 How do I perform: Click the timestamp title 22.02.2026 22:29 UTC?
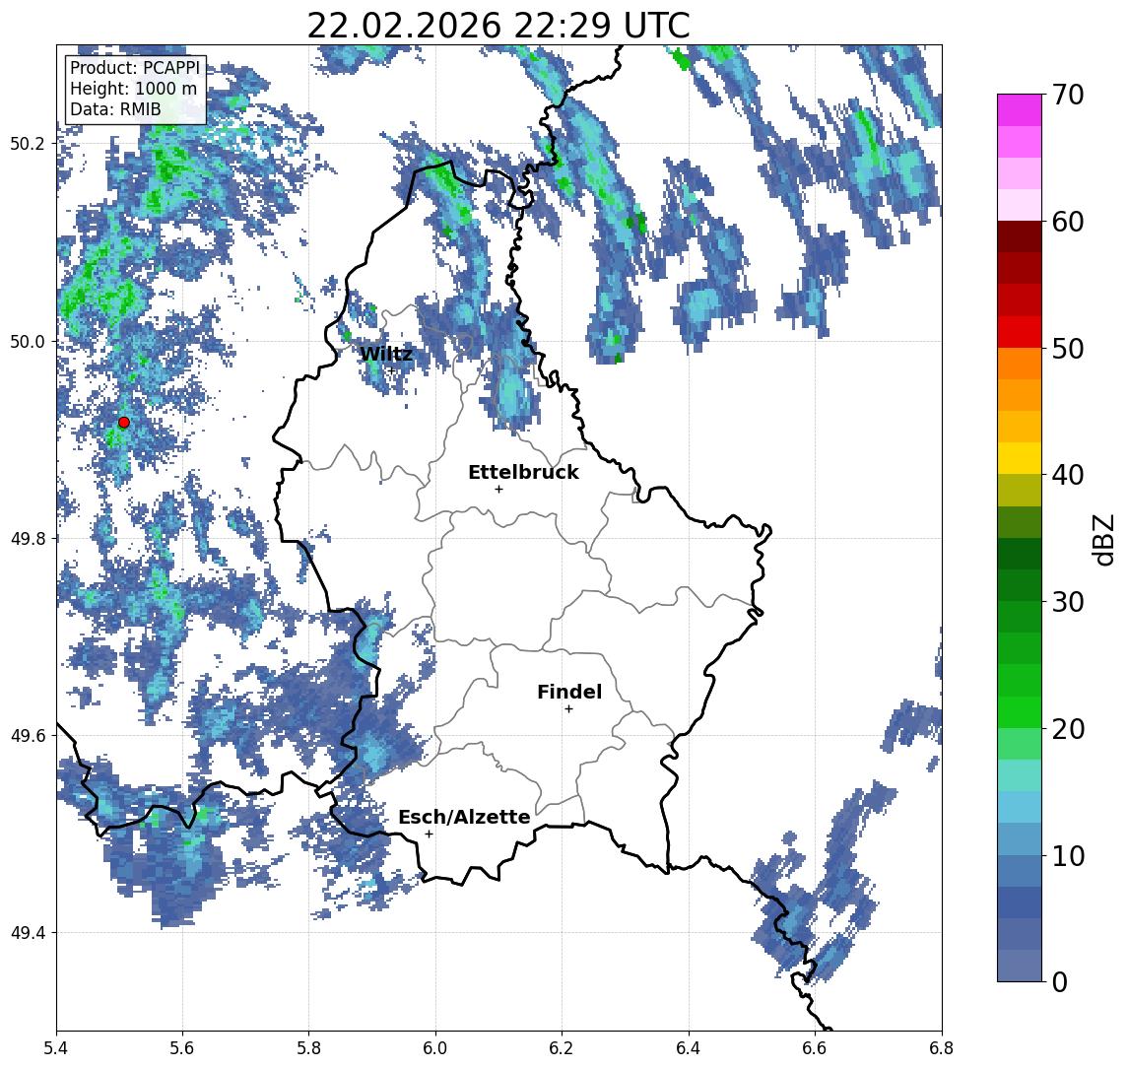(498, 26)
